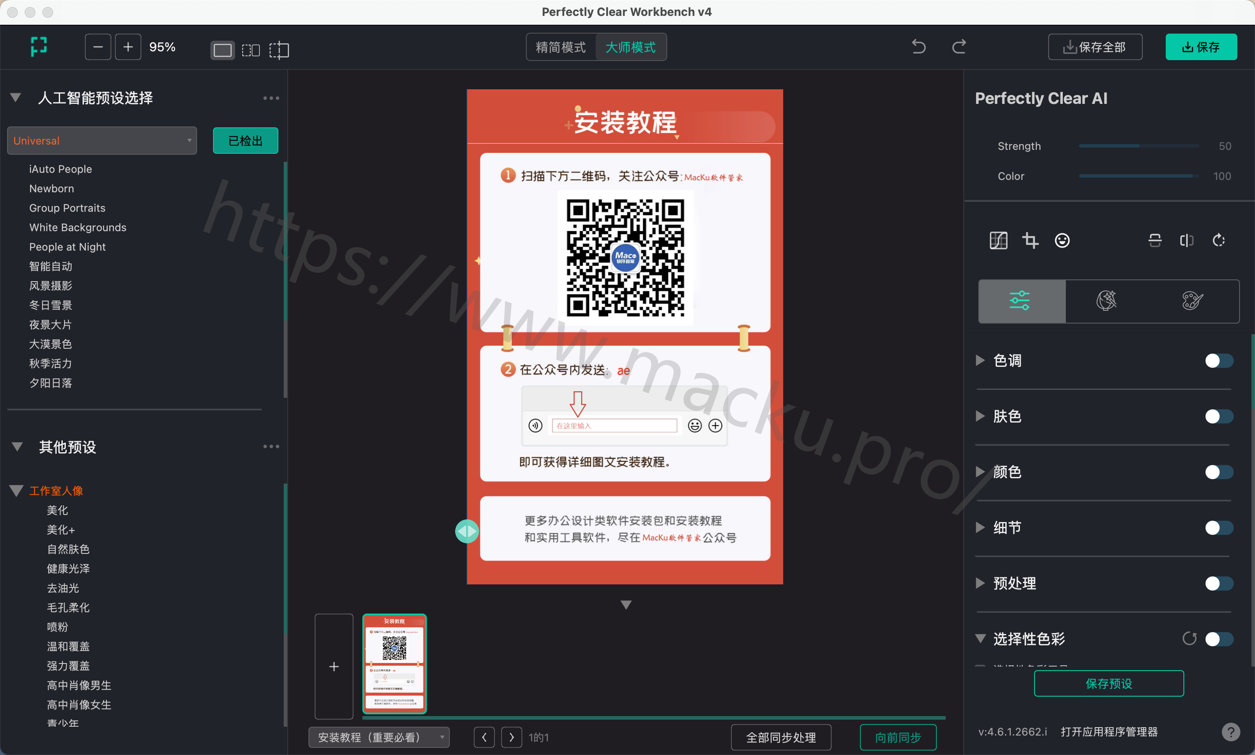The width and height of the screenshot is (1255, 755).
Task: Open the 安装教程（重要必看） dropdown
Action: tap(379, 737)
